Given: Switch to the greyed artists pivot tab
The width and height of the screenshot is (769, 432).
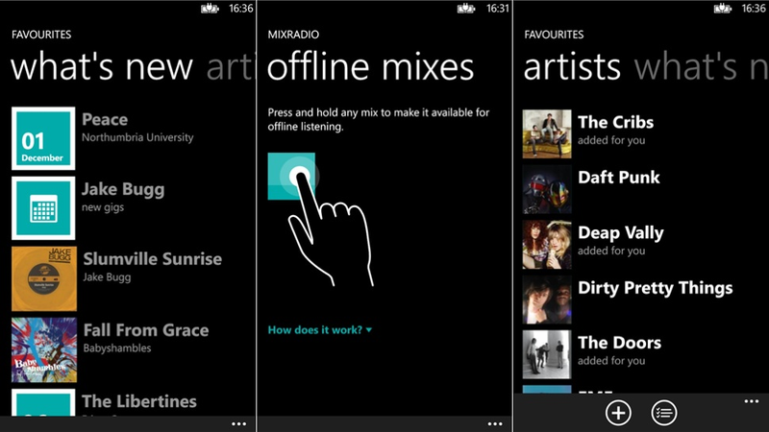Looking at the screenshot, I should coord(231,67).
